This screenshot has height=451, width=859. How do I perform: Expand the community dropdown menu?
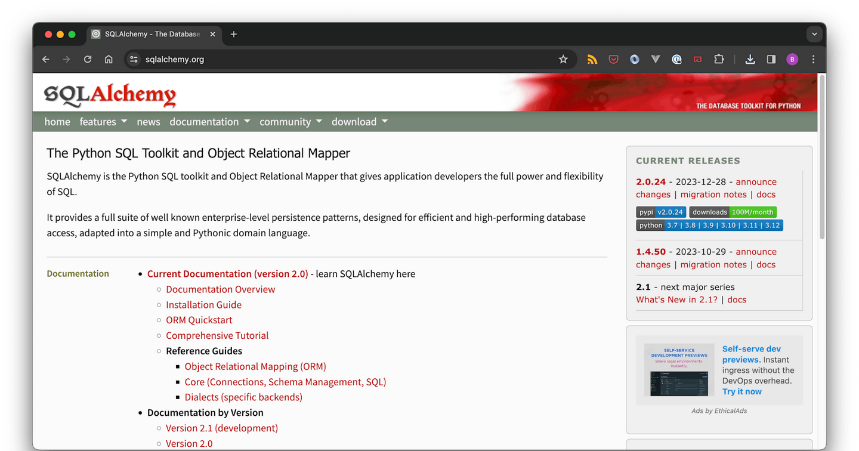pos(291,122)
